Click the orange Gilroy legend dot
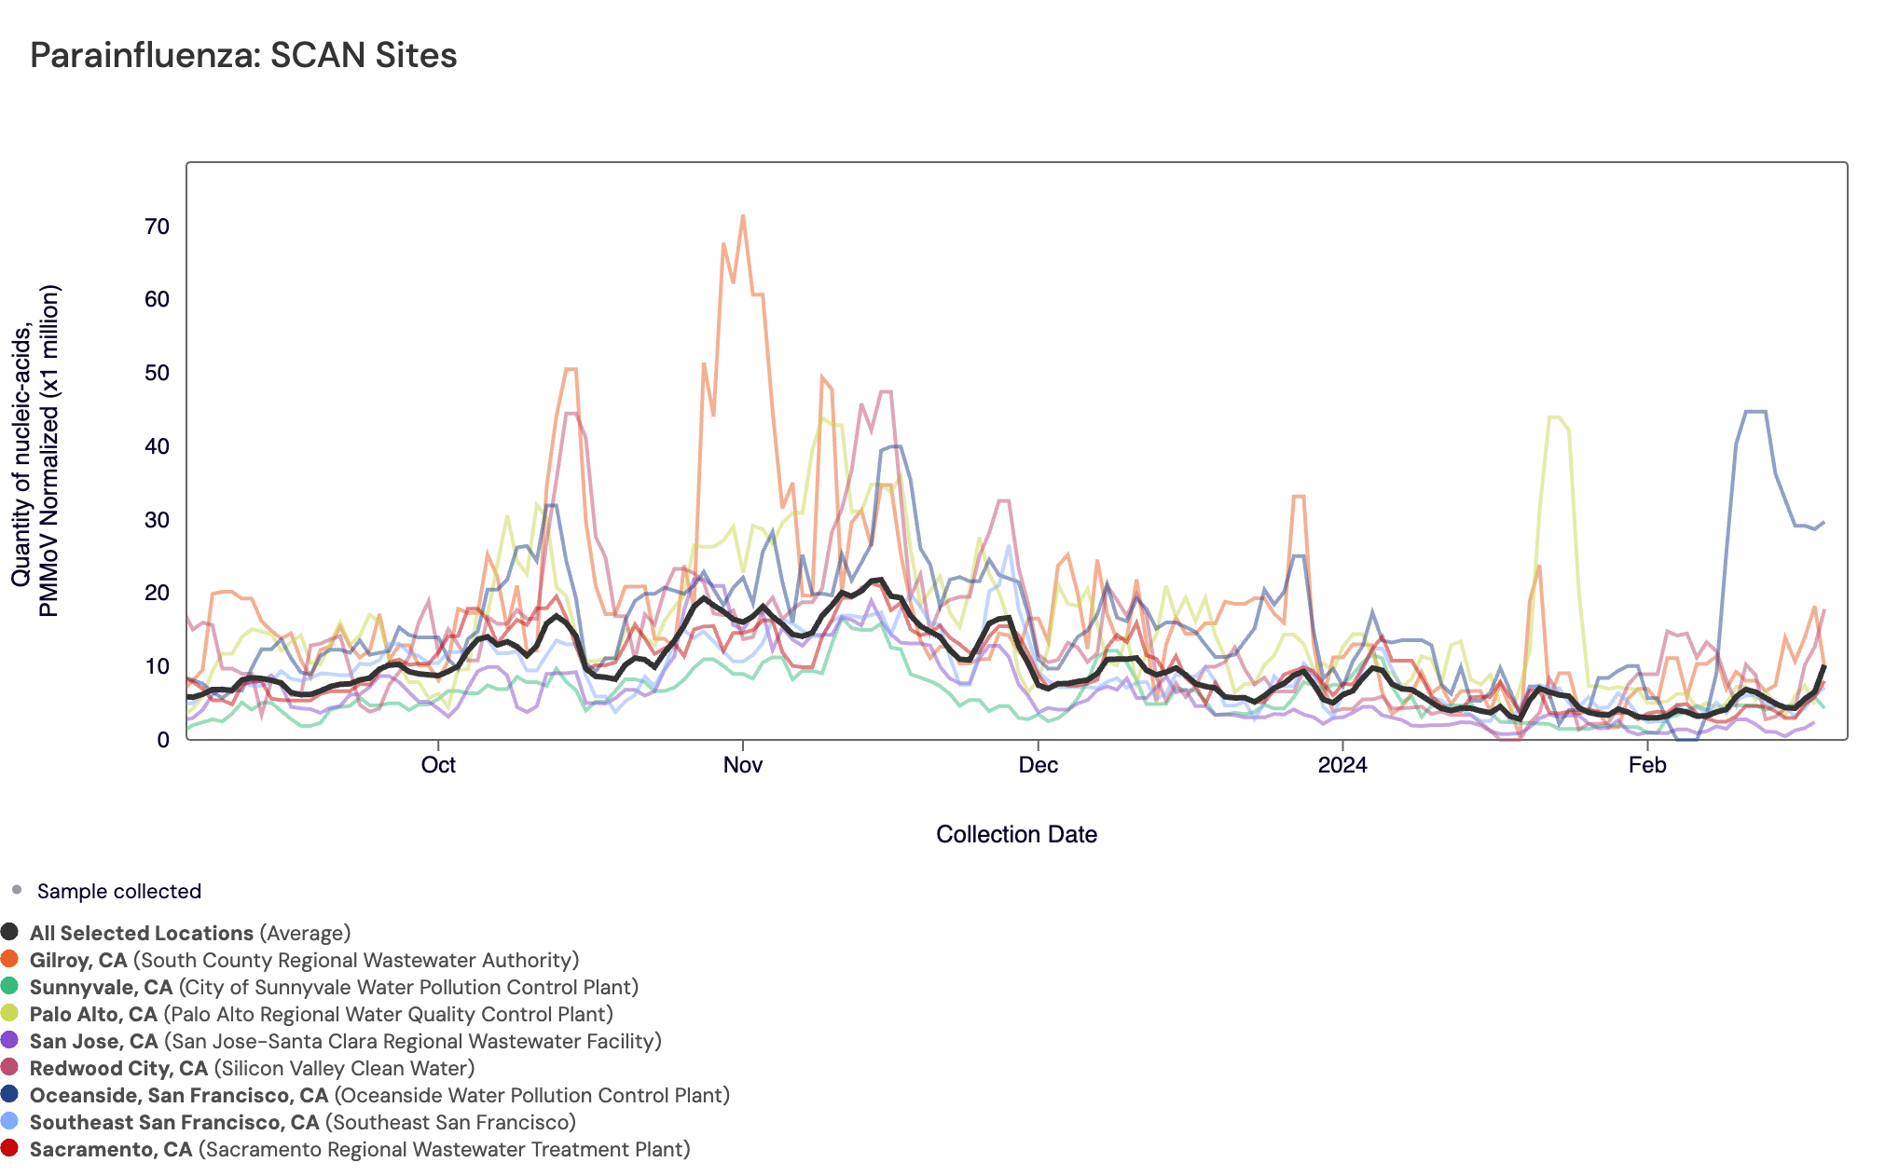 9,959
